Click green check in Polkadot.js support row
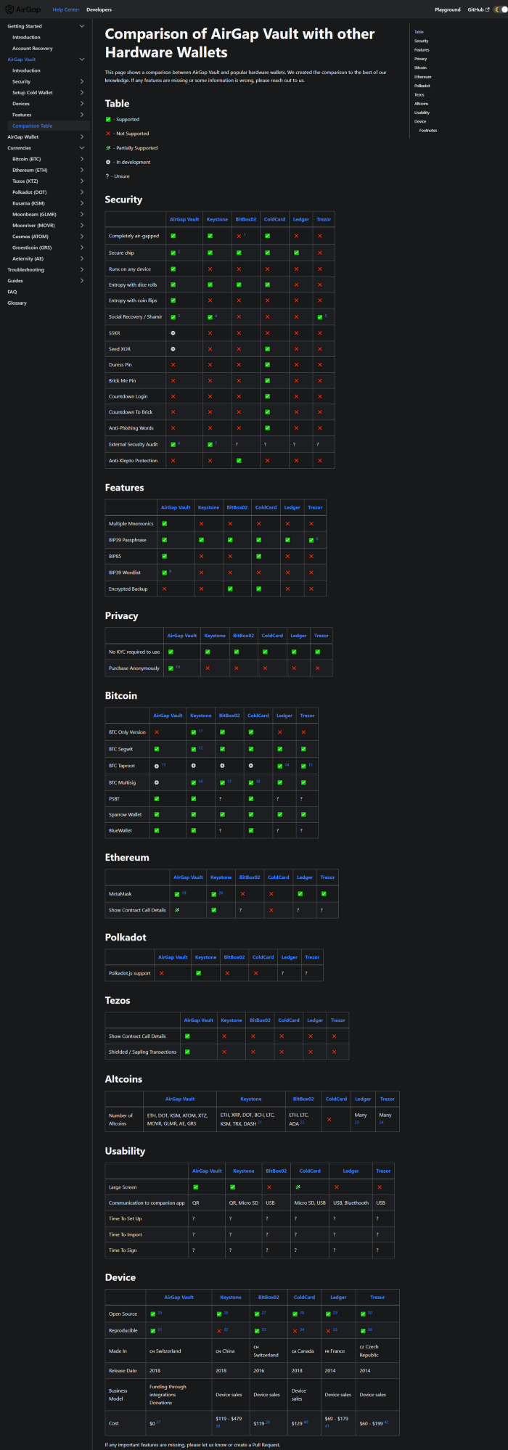The width and height of the screenshot is (508, 1450). point(198,973)
